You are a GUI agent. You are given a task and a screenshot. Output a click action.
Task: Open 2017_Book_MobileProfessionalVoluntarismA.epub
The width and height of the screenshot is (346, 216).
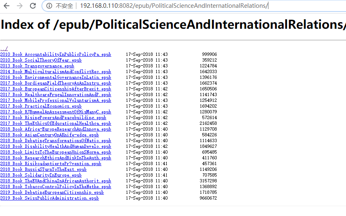click(x=55, y=100)
